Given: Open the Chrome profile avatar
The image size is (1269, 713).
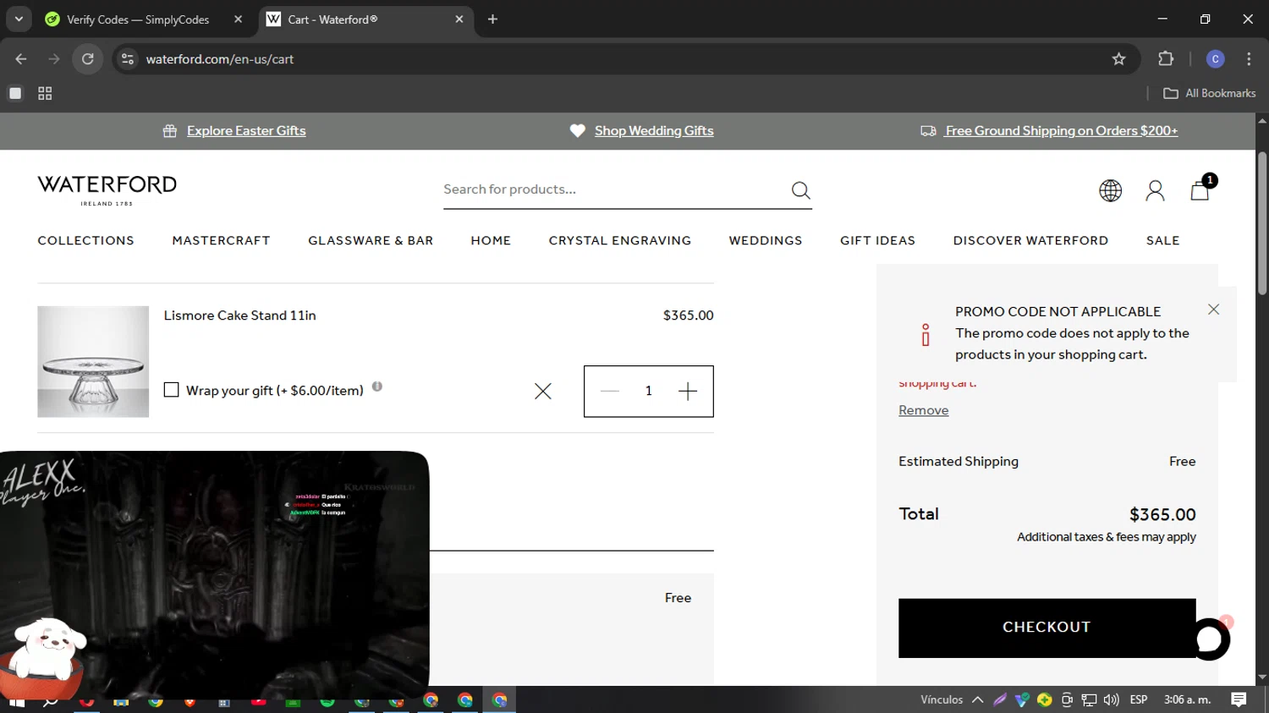Looking at the screenshot, I should [1215, 58].
